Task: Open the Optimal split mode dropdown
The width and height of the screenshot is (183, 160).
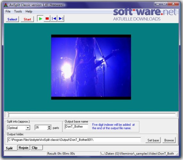Action: (28, 128)
